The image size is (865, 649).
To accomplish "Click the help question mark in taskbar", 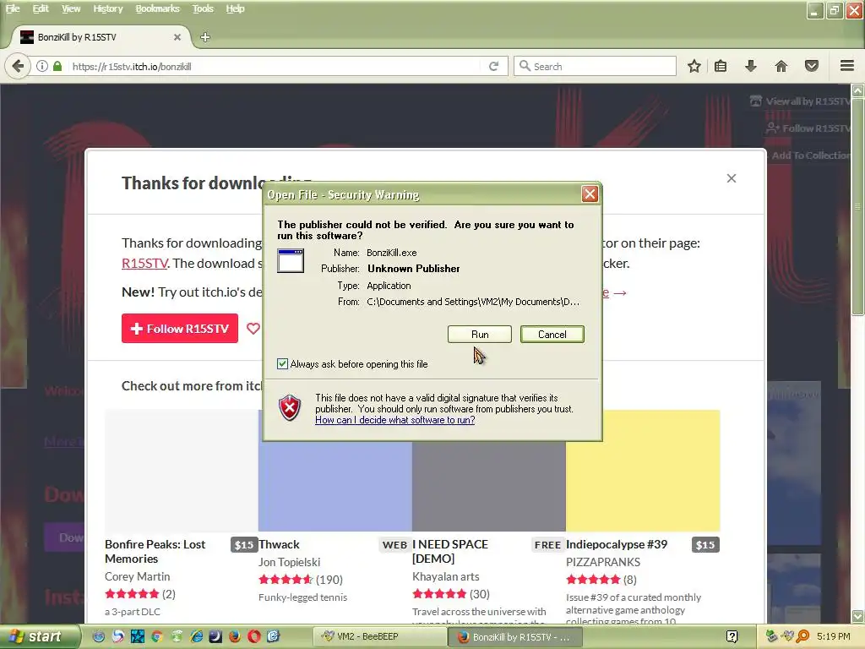I will tap(732, 636).
